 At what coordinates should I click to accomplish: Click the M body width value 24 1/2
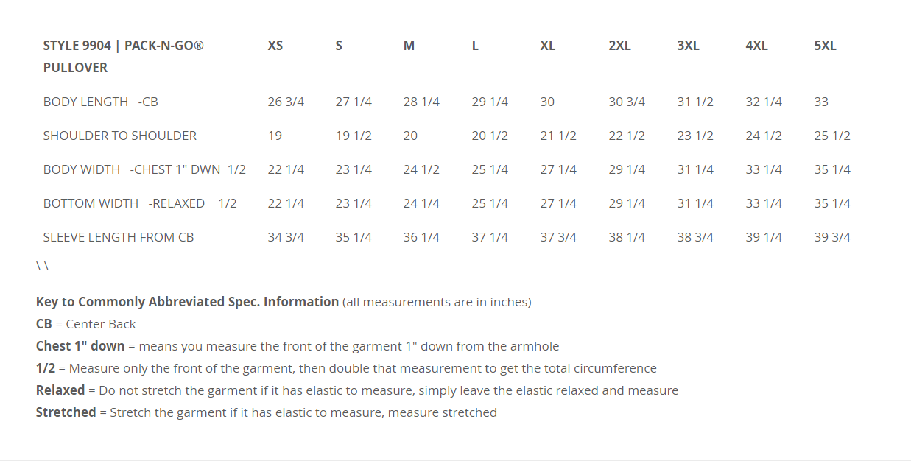(421, 169)
